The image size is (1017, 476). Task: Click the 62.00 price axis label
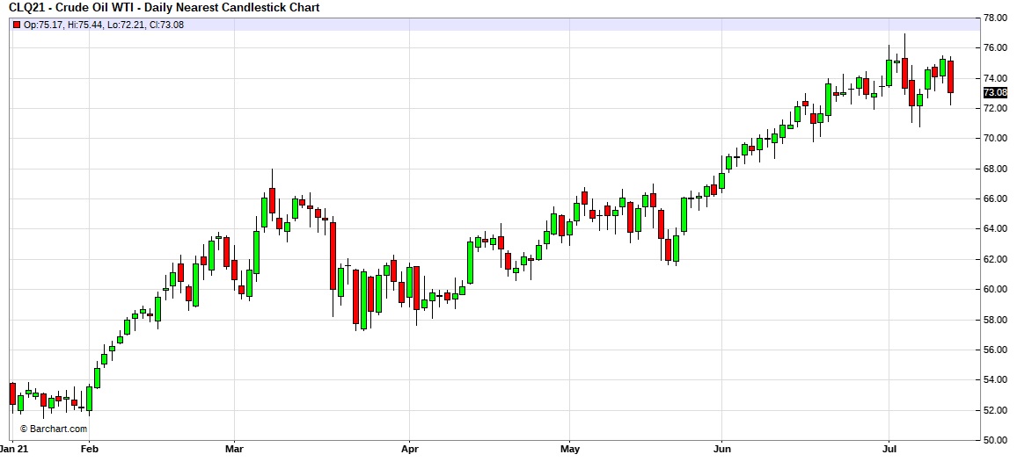995,260
